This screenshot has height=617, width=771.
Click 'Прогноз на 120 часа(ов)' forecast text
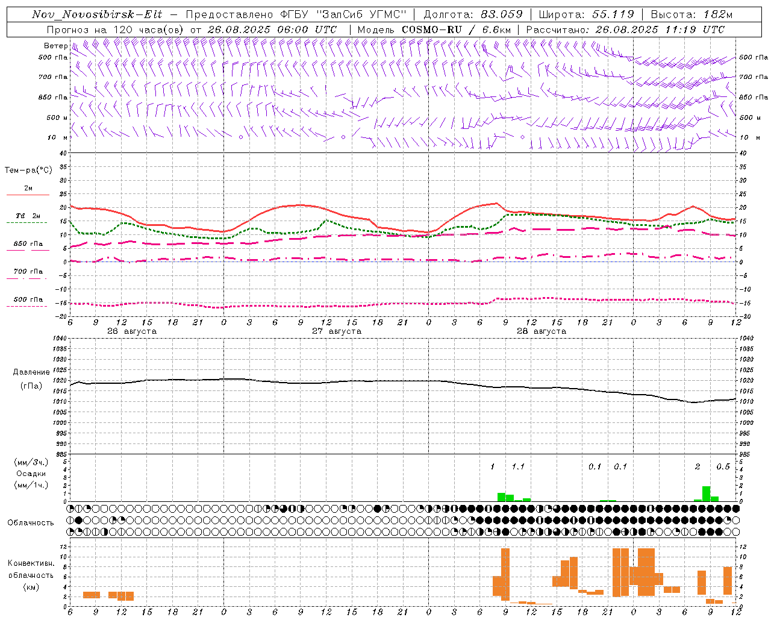click(x=116, y=30)
